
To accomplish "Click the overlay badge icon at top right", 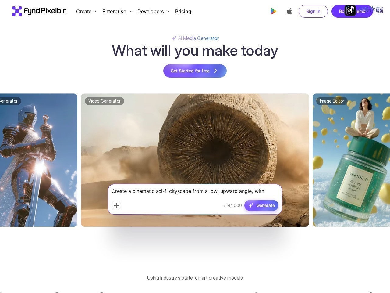I will 350,10.
